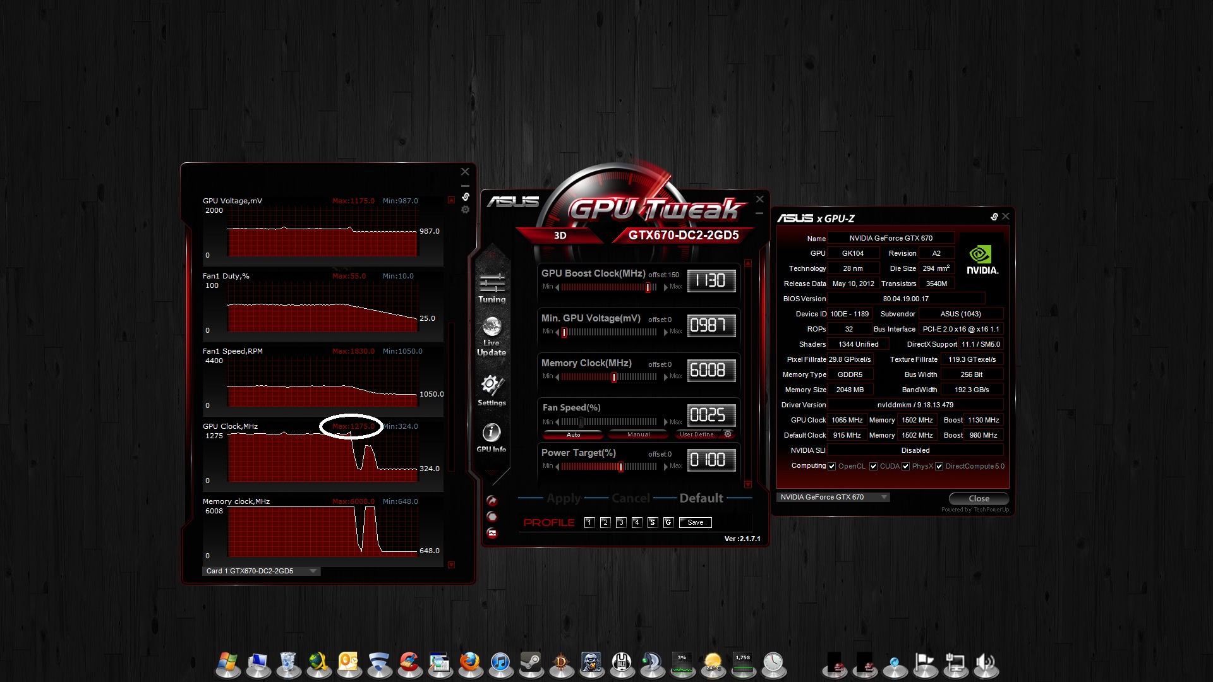
Task: Open the NVIDIA GeForce GTX 670 dropdown
Action: point(833,497)
